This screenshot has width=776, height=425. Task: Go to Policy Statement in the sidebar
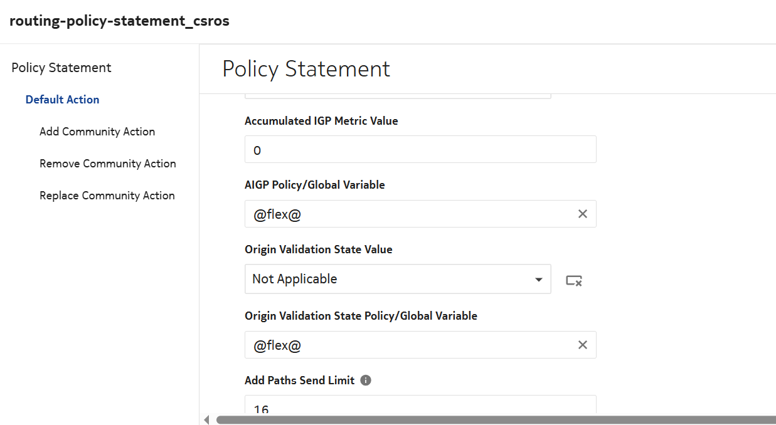click(61, 68)
